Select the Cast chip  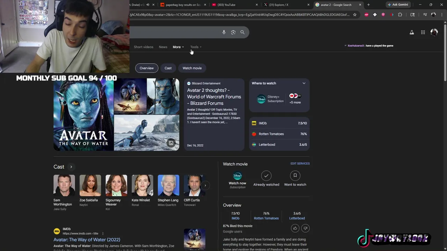(x=168, y=68)
